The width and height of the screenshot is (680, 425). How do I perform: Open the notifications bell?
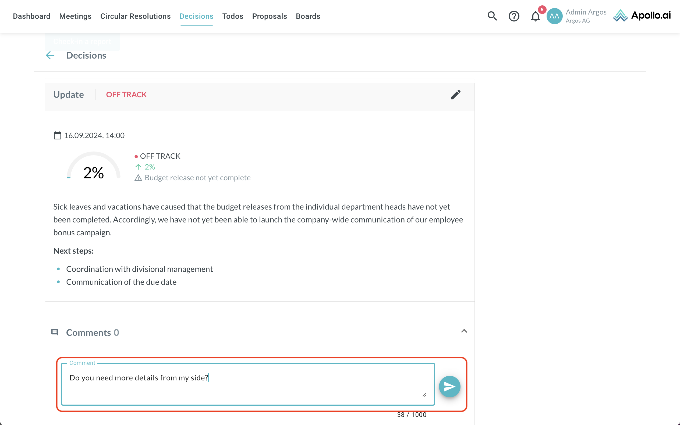tap(535, 16)
